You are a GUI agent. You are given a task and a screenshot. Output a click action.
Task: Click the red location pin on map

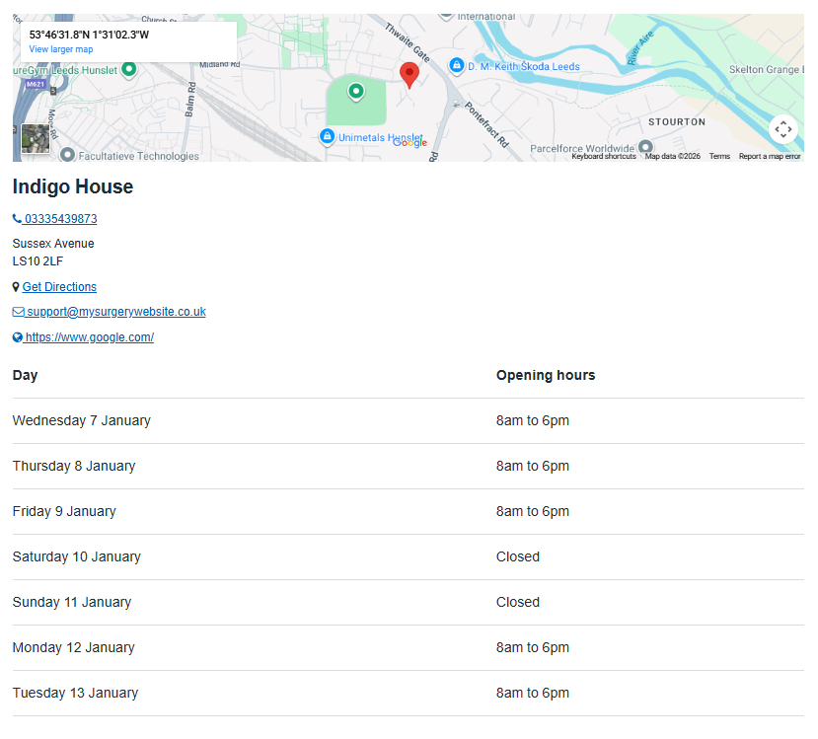409,74
